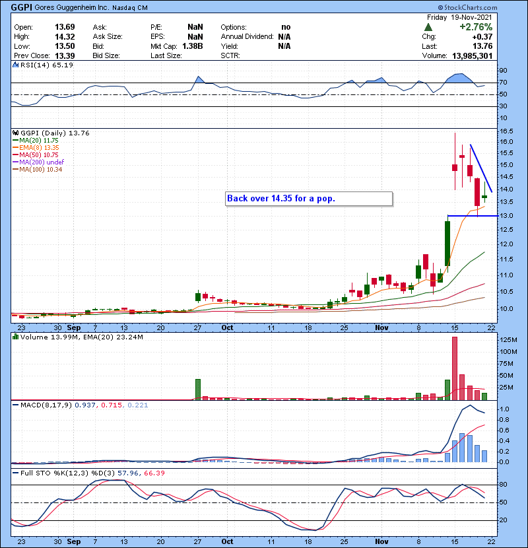
Task: Click the MA(20) 11.75 legend entry
Action: (36, 141)
